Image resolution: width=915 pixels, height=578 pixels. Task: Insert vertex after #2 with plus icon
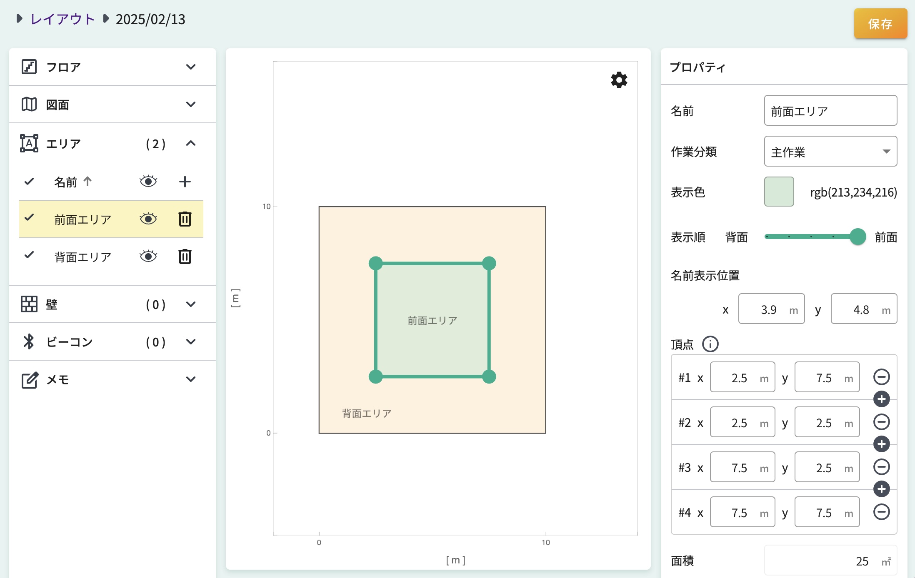point(881,444)
